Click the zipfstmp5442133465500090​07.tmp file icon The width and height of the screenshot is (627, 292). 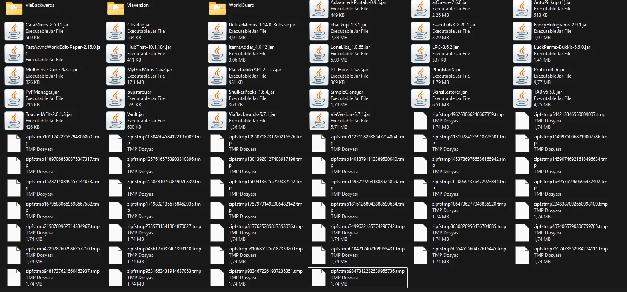(x=522, y=121)
